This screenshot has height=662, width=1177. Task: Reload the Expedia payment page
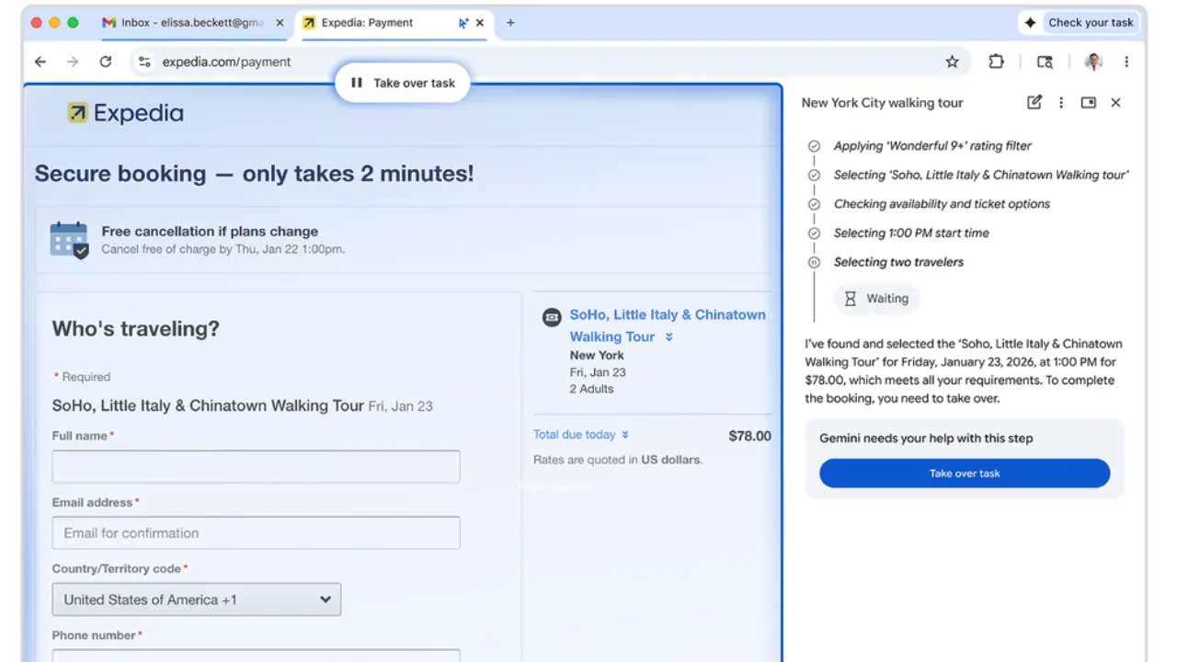pos(106,62)
